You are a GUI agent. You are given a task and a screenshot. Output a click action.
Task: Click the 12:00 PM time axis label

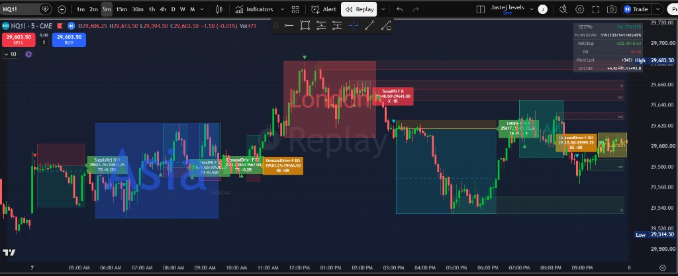pos(300,268)
